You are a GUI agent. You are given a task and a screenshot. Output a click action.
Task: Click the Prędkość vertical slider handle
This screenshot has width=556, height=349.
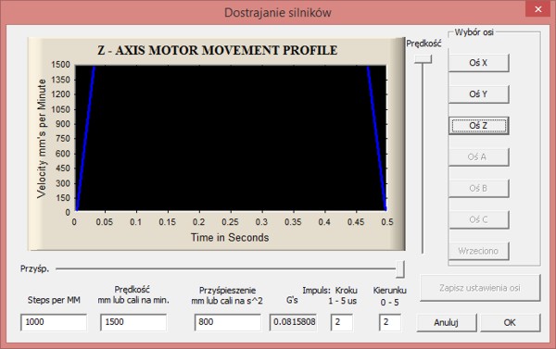click(x=423, y=59)
